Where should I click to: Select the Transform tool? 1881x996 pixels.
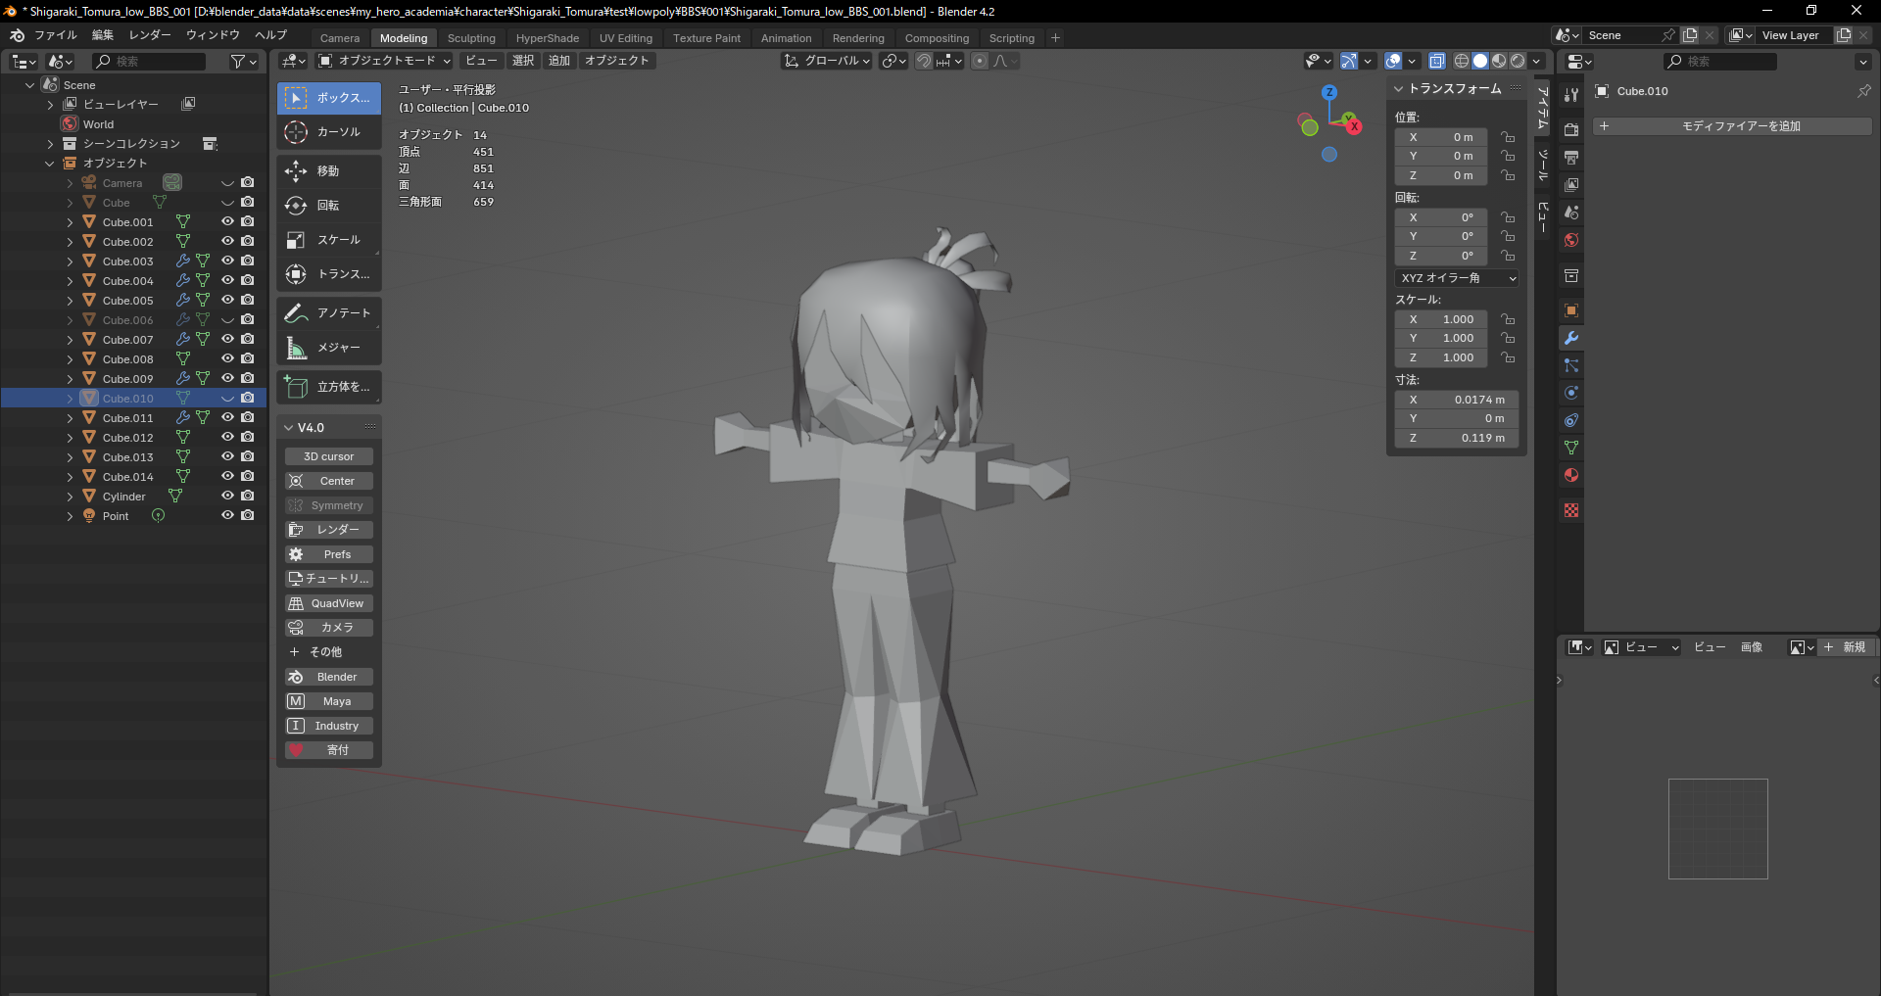pos(329,274)
